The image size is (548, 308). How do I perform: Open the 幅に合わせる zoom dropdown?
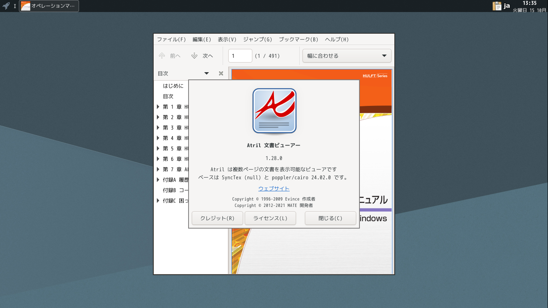[x=347, y=56]
